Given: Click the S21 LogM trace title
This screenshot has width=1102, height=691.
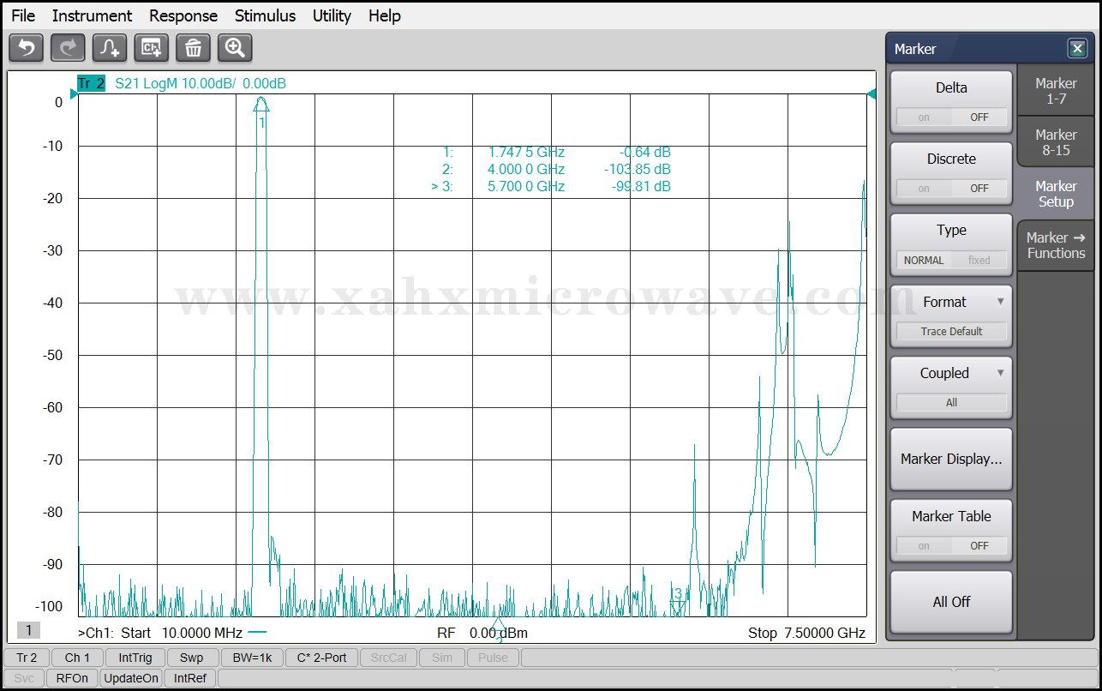Looking at the screenshot, I should coord(201,83).
